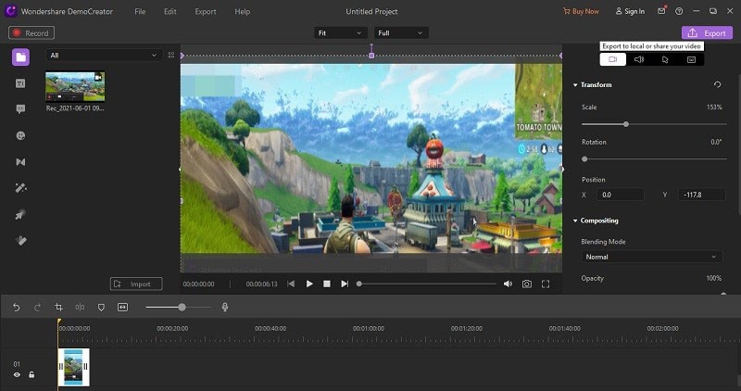Reset Transform settings arrow
This screenshot has height=391, width=741.
(x=717, y=84)
